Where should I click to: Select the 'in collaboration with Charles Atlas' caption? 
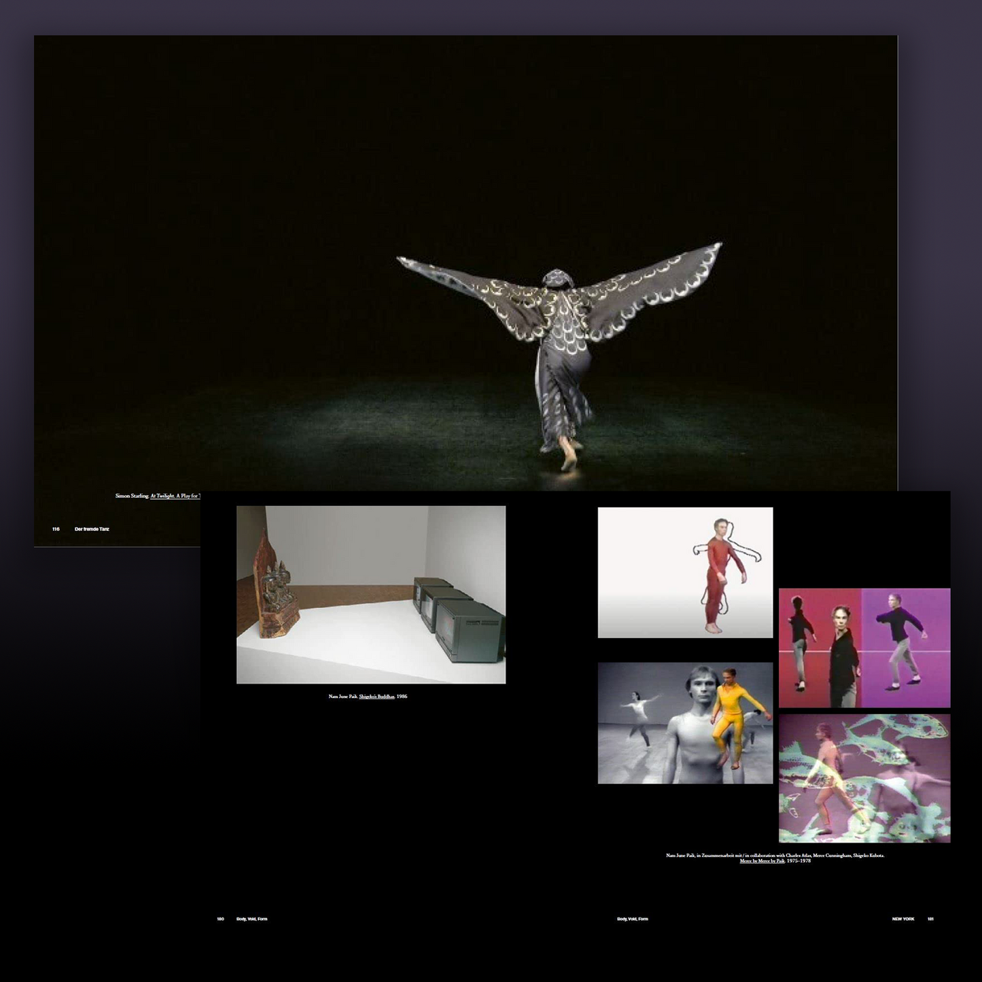775,856
